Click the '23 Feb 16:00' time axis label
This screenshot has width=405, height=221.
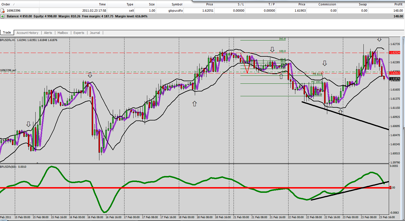point(387,217)
